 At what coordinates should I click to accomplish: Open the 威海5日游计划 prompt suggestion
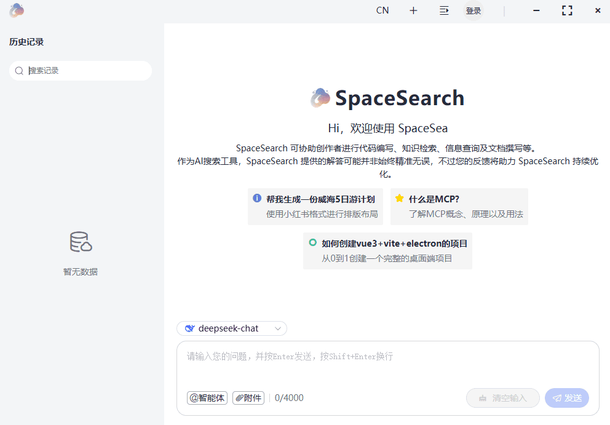click(315, 206)
